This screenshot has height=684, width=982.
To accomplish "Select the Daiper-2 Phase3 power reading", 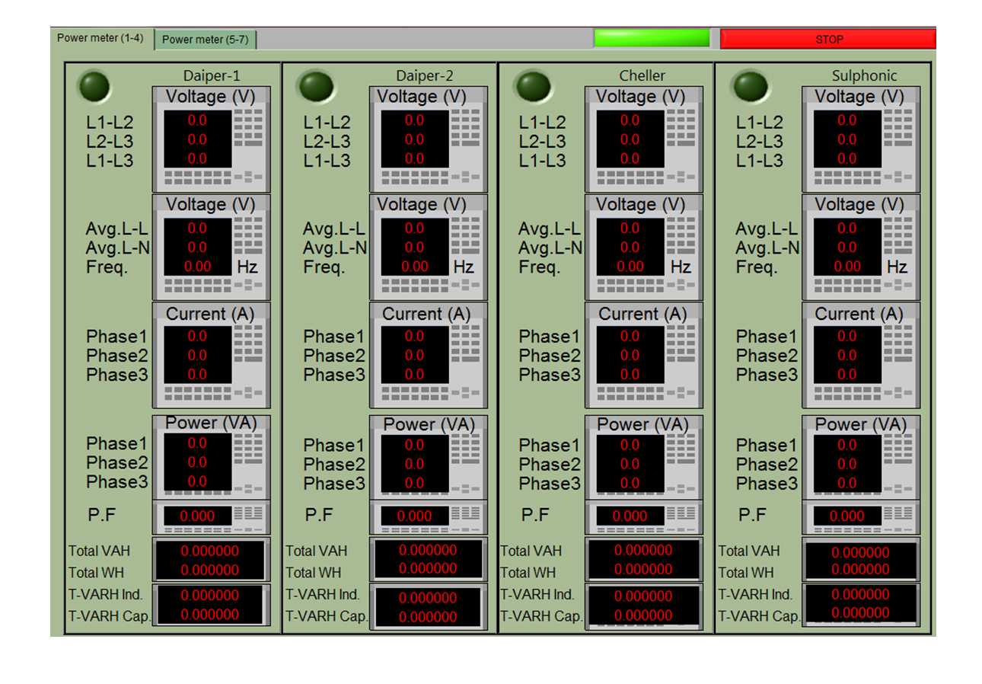I will point(414,483).
